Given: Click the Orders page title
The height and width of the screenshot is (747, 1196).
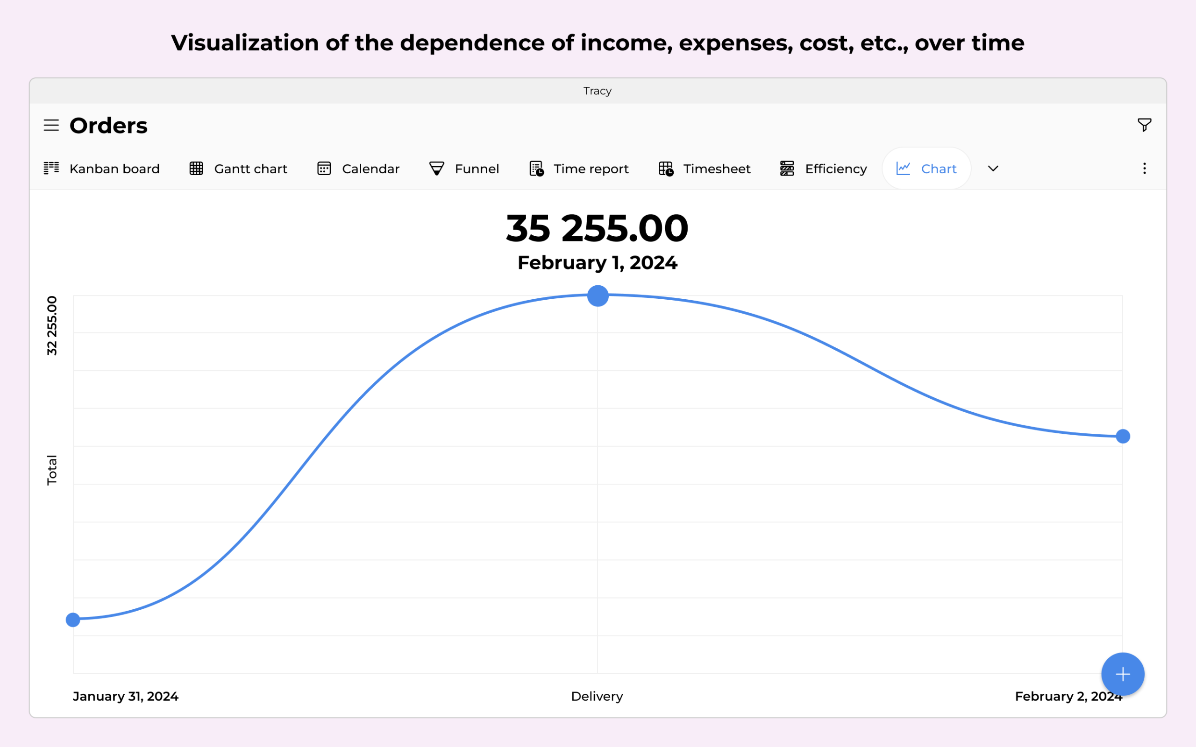Looking at the screenshot, I should click(108, 126).
